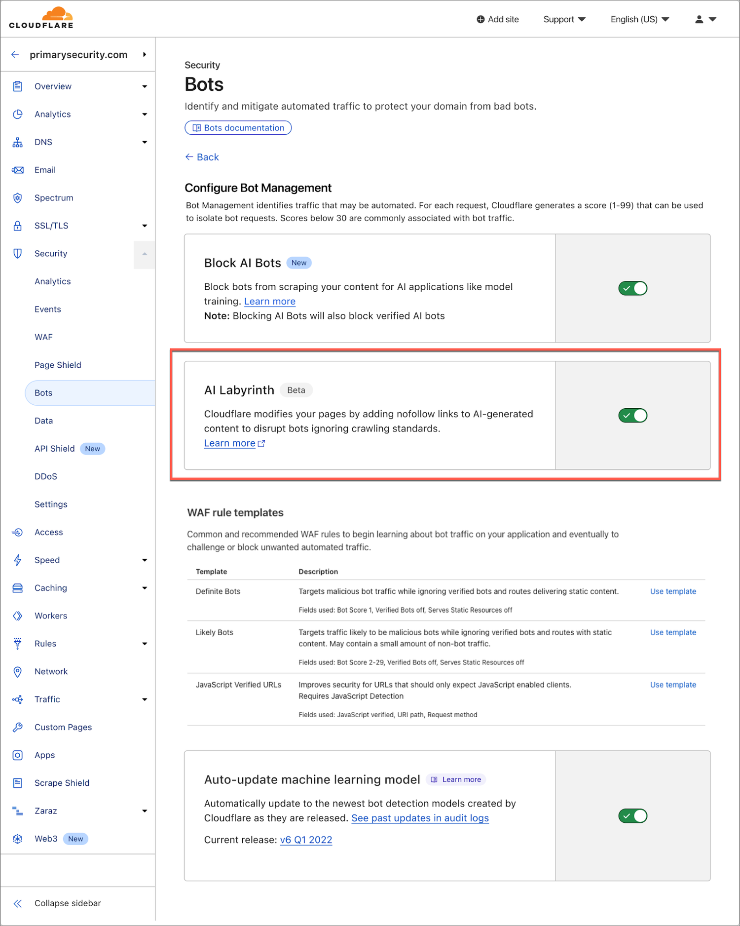The width and height of the screenshot is (740, 926).
Task: Disable the Block AI Bots toggle
Action: click(x=632, y=288)
